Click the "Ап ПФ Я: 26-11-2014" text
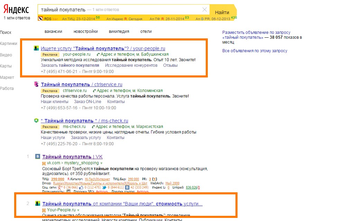This screenshot has height=221, width=362. point(167,19)
